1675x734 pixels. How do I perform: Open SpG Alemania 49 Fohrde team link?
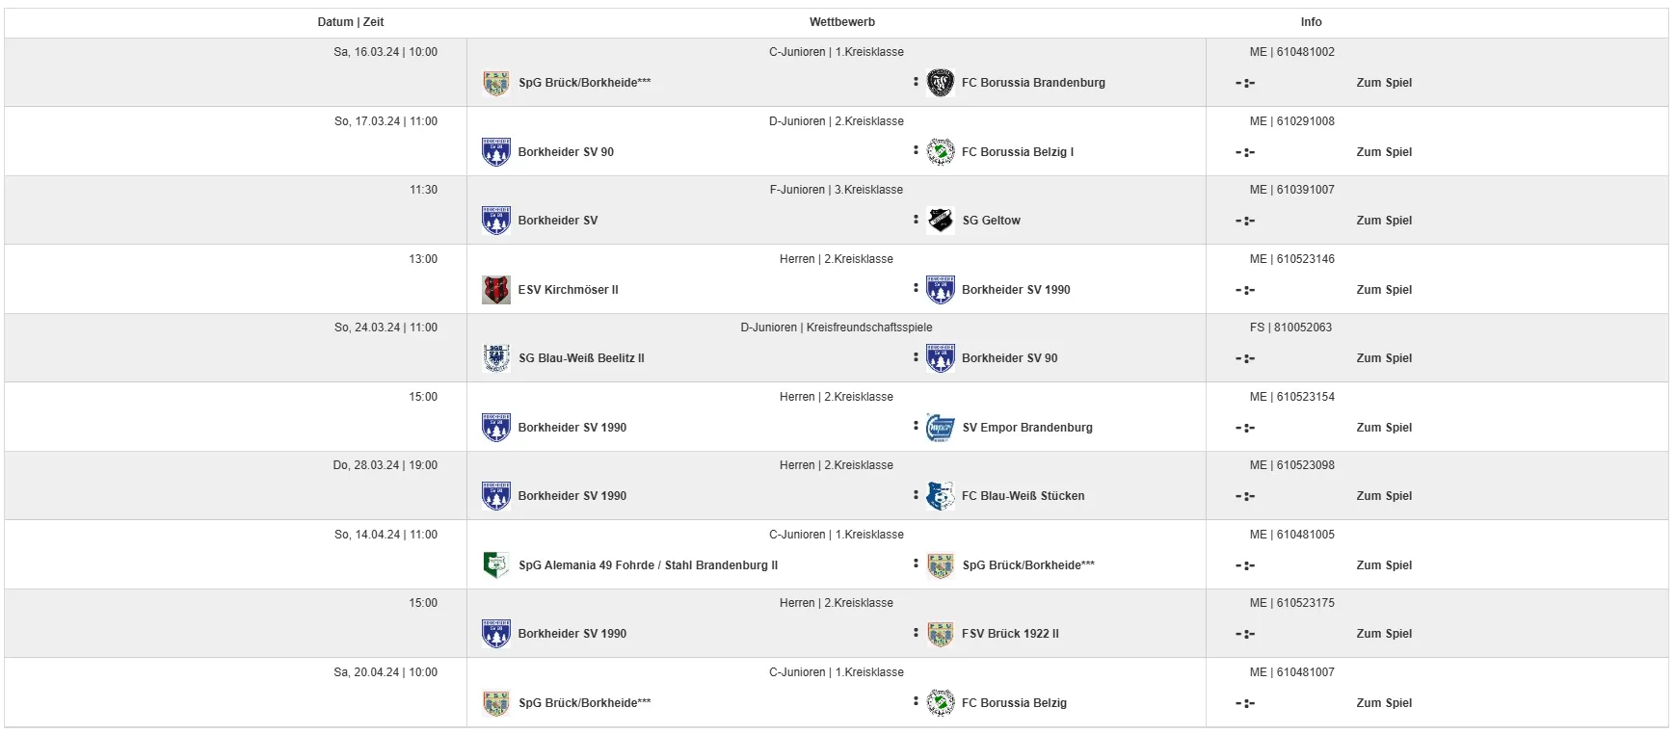point(649,565)
